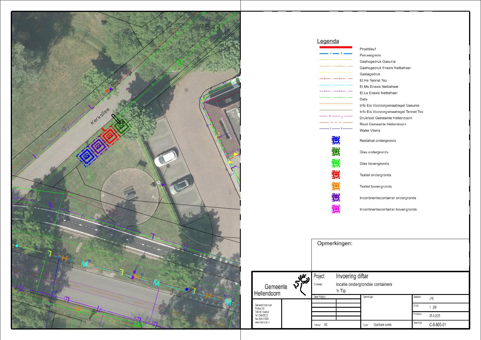The image size is (481, 340).
Task: Click the dark green container symbol on map
Action: click(x=121, y=126)
